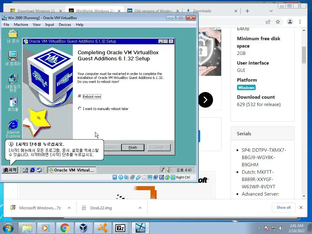Click the audio indicator in VirtualBox status bar

pos(126,177)
